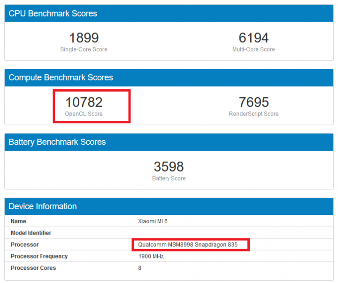Select the processor cores value 8

pos(140,268)
